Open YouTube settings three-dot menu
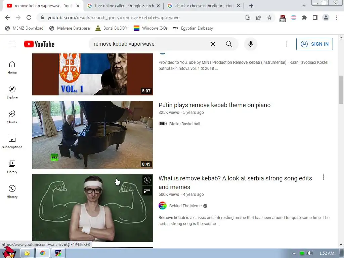This screenshot has height=258, width=344. point(287,44)
